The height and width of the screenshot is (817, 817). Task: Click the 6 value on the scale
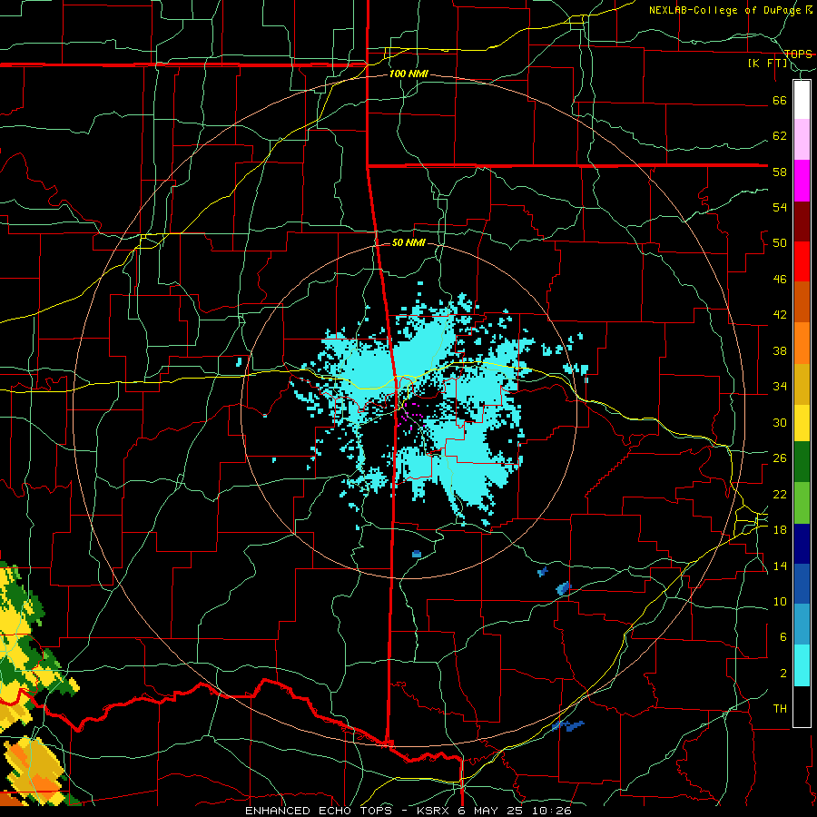[x=783, y=637]
